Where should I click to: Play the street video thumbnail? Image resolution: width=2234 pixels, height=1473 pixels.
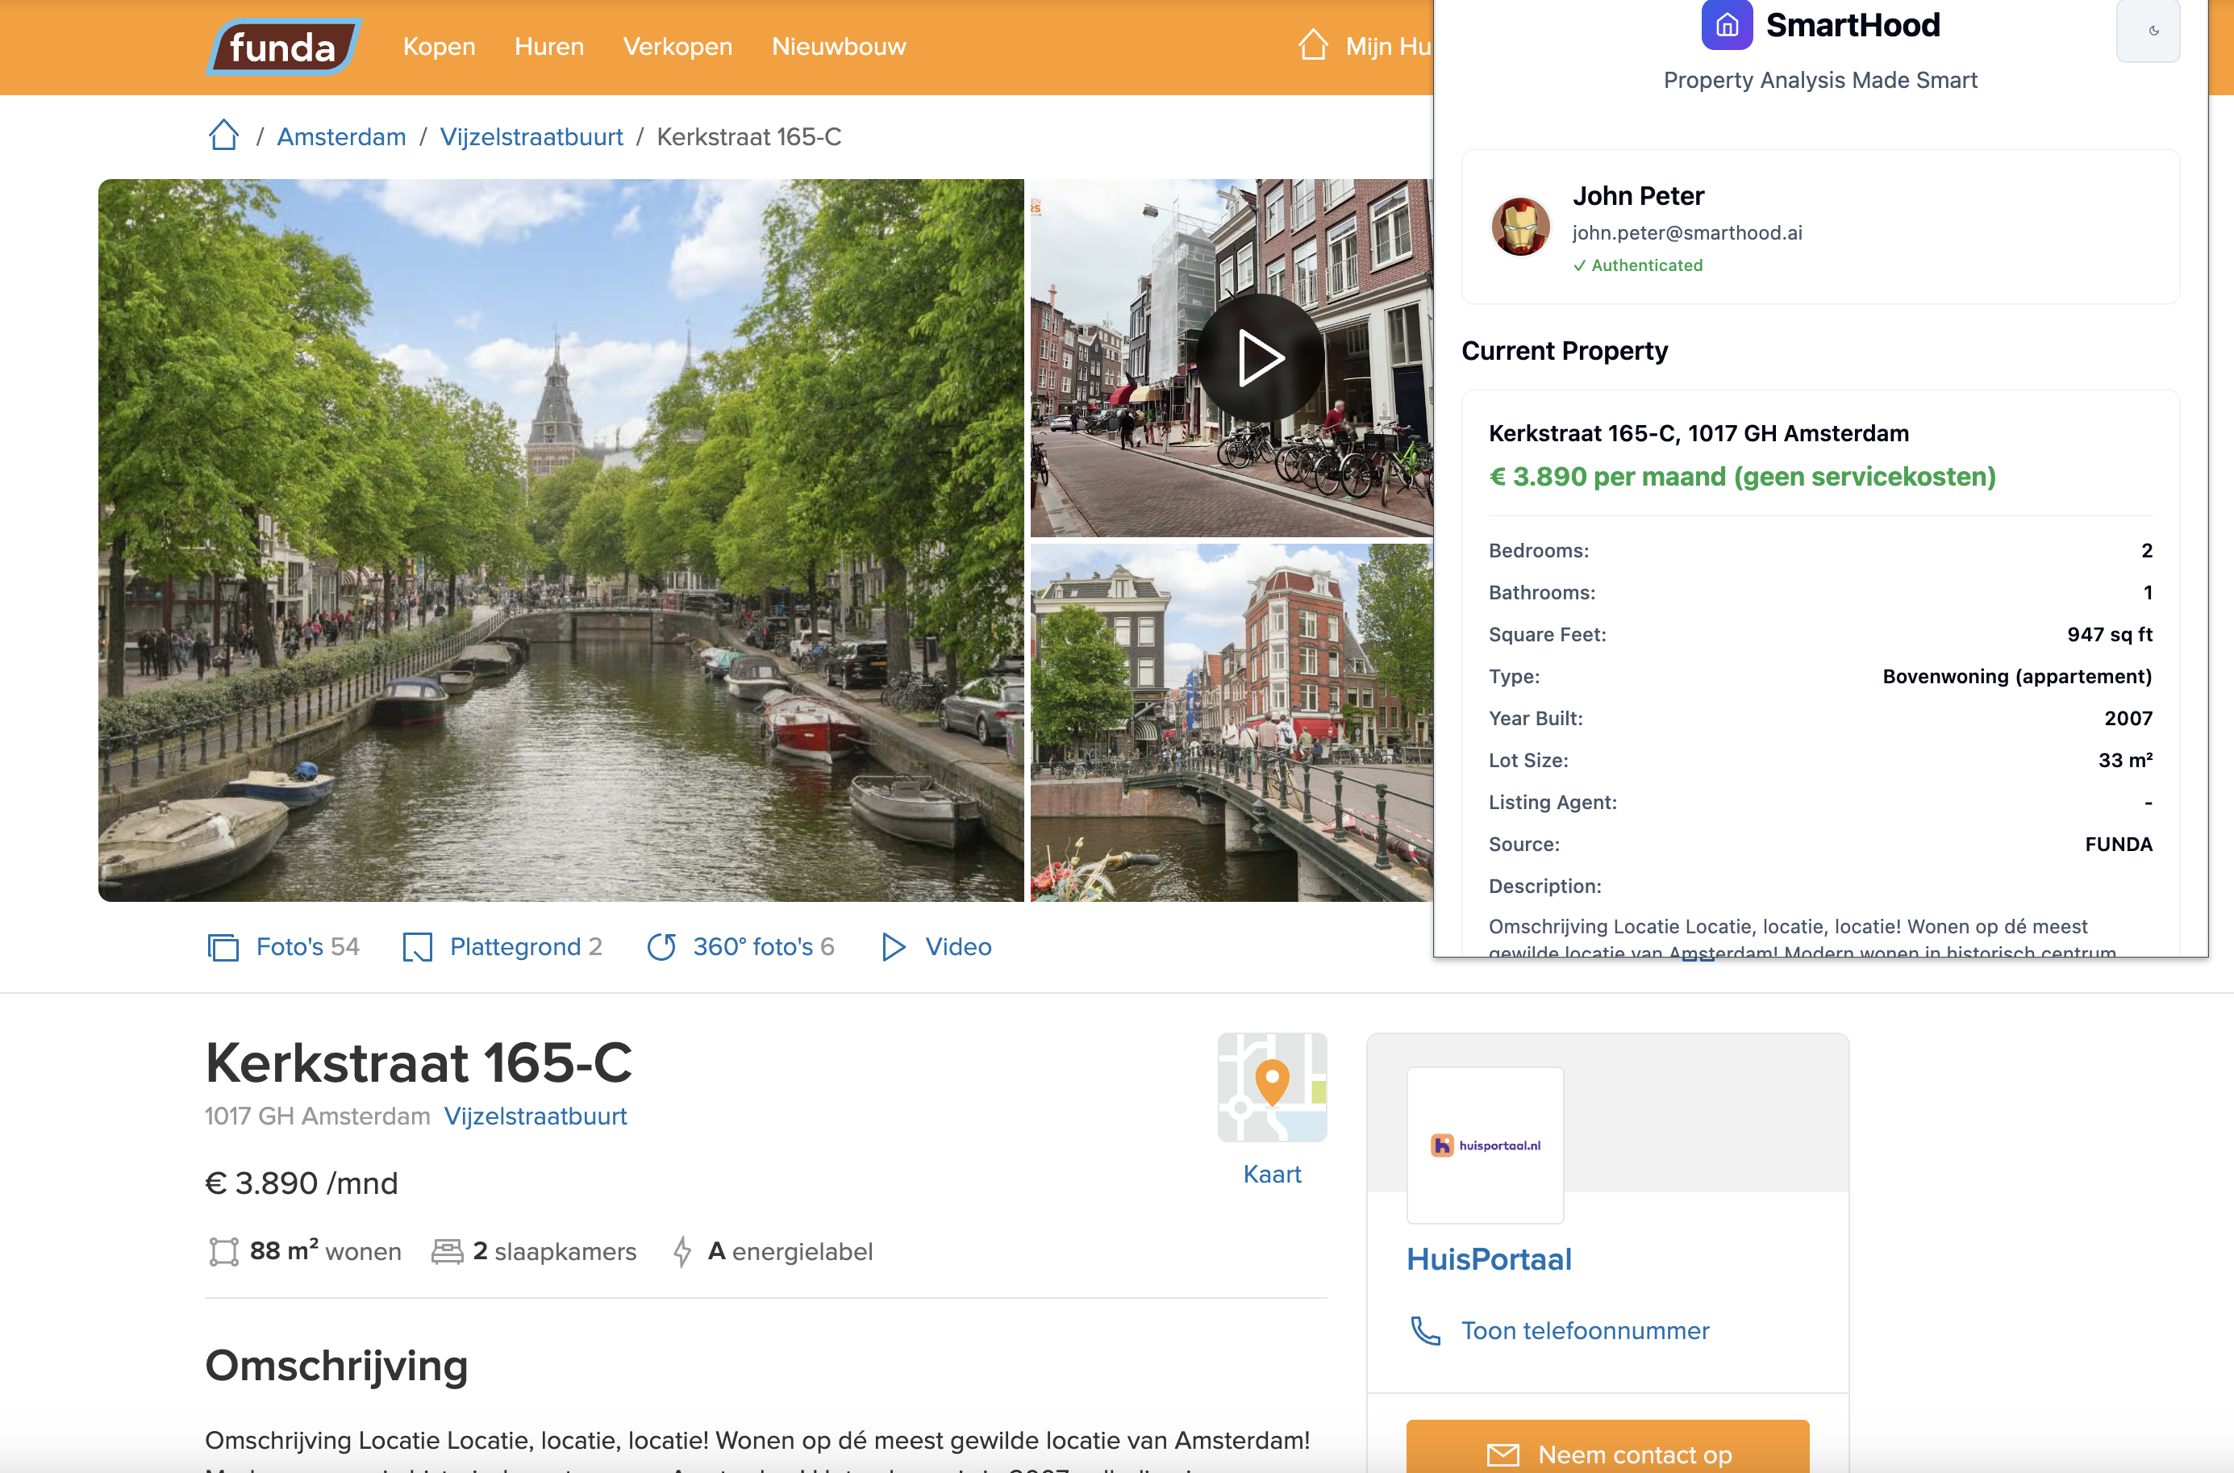point(1259,357)
